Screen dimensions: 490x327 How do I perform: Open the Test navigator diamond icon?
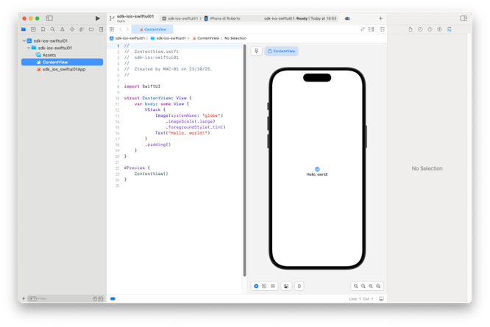[72, 29]
